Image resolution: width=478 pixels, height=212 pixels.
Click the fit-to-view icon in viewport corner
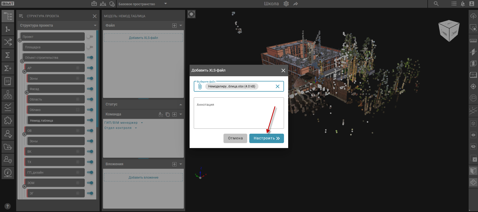(191, 14)
